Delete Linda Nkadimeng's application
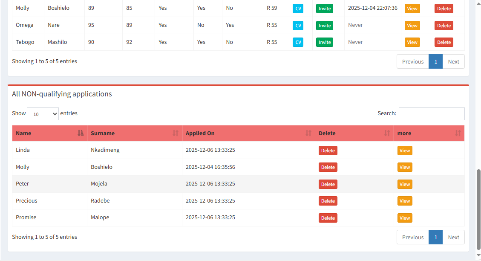 coord(328,151)
